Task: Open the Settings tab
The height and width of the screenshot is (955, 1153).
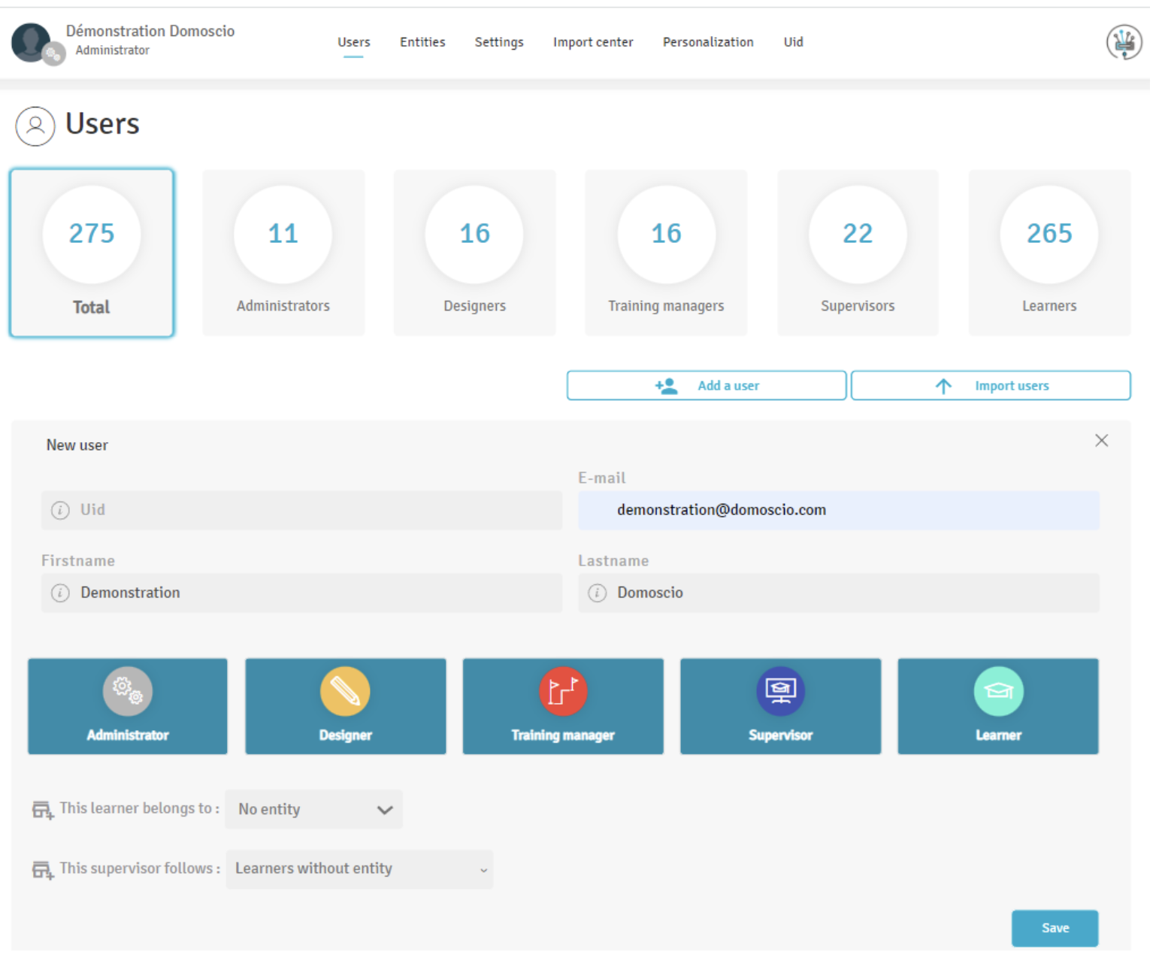Action: [500, 42]
